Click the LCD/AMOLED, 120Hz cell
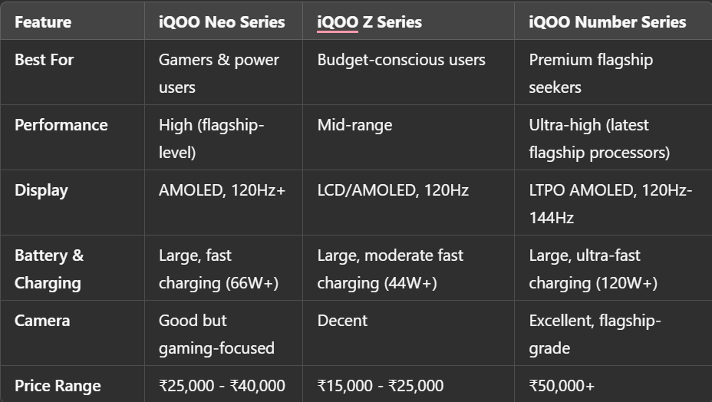The width and height of the screenshot is (712, 402). point(393,190)
